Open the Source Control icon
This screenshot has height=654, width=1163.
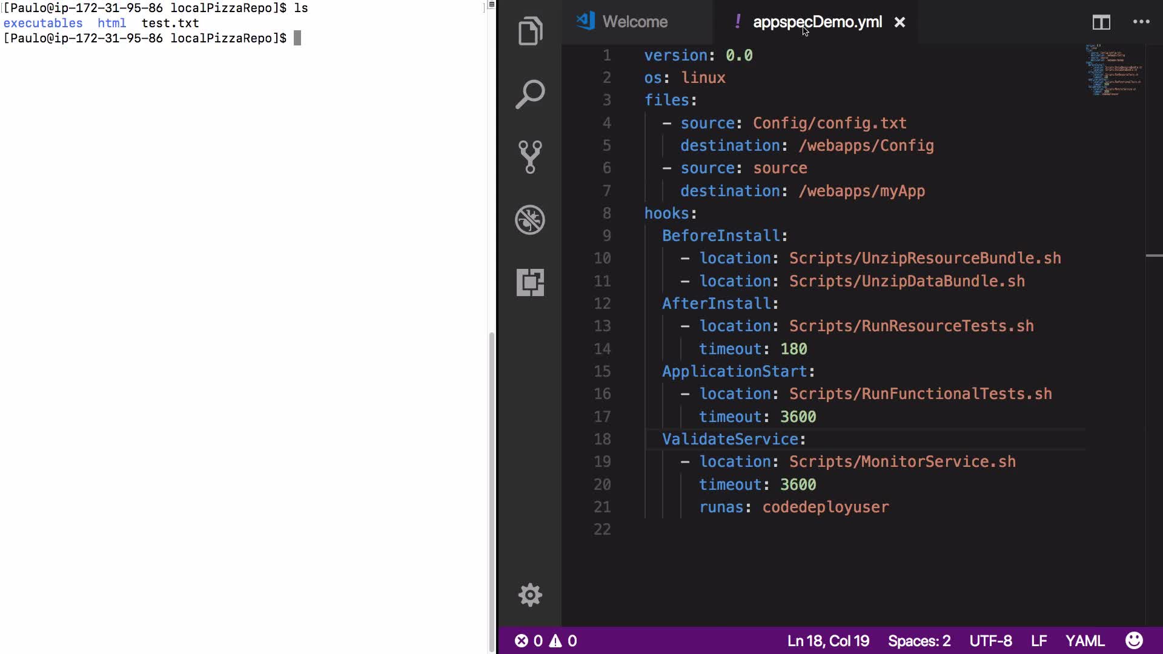530,157
